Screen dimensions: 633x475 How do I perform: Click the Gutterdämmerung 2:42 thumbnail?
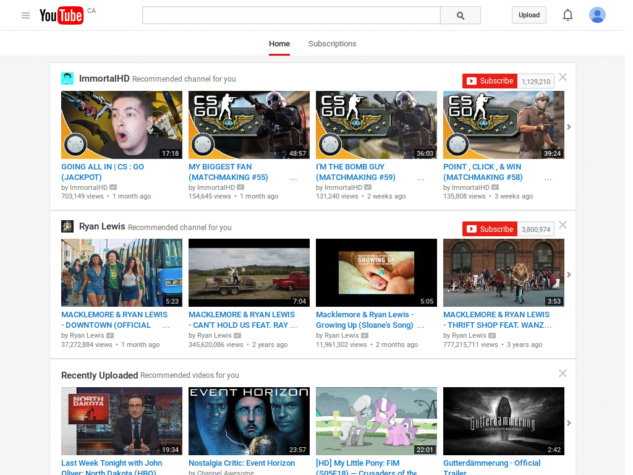point(504,421)
